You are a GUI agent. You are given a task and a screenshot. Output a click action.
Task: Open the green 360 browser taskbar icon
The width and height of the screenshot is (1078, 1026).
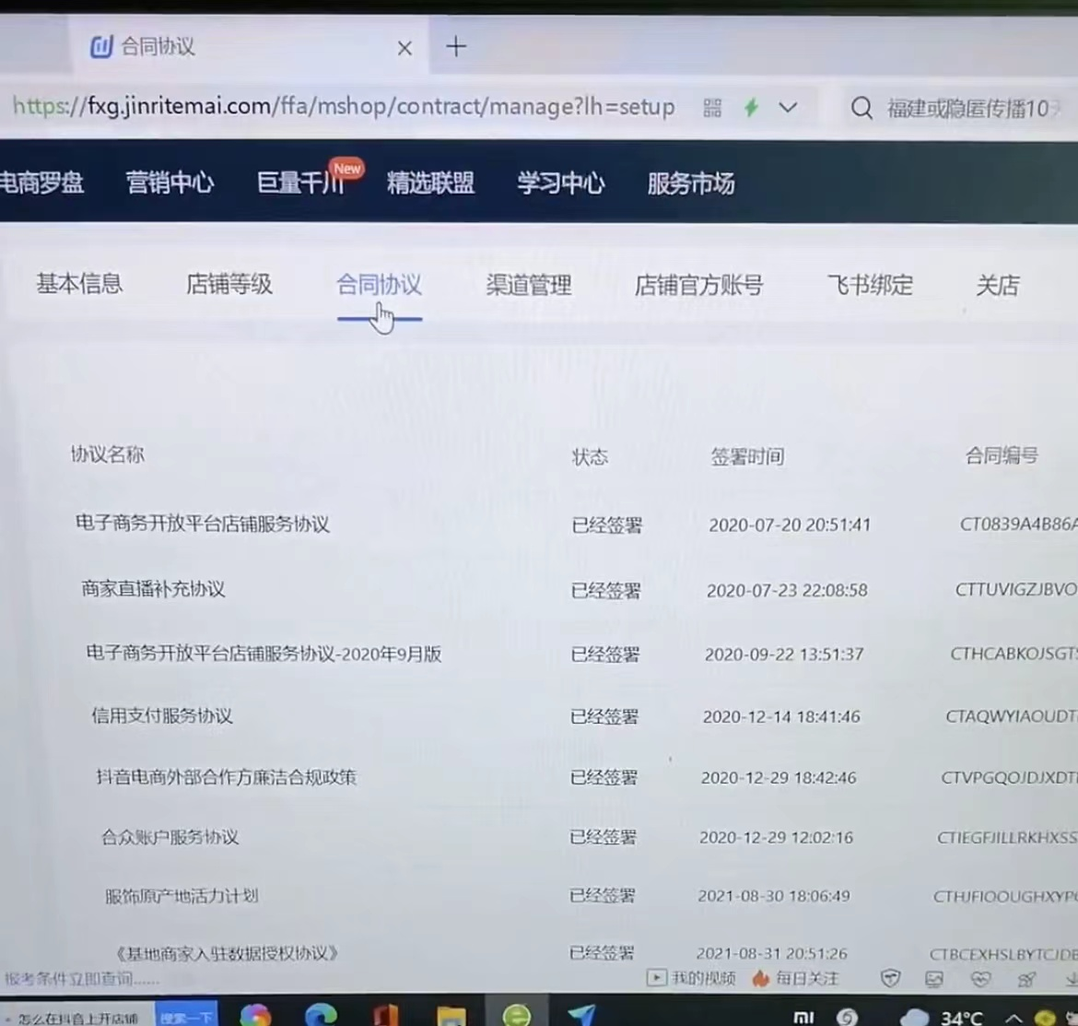click(517, 1015)
